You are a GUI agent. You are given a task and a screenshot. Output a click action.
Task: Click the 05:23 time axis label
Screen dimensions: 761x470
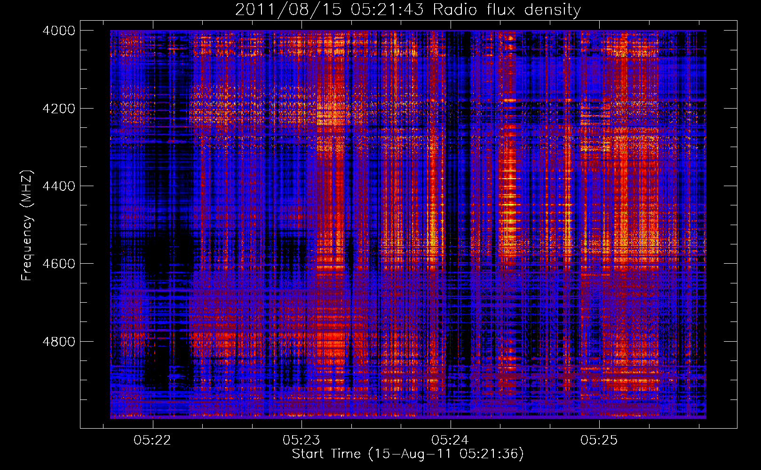pyautogui.click(x=301, y=440)
